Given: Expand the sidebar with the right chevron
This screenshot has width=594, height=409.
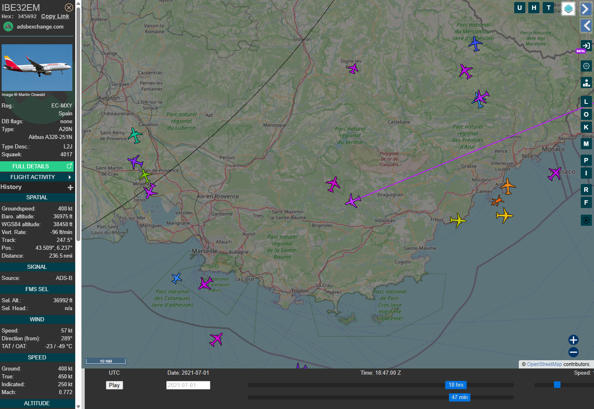Looking at the screenshot, I should (x=586, y=9).
